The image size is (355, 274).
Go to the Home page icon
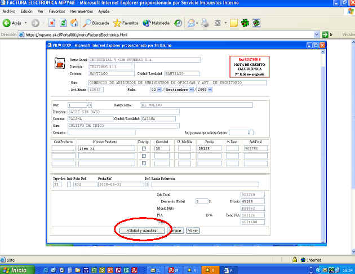pos(74,23)
